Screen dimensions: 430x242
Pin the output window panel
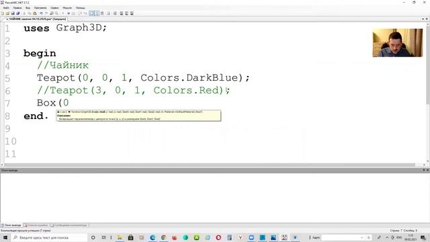tap(424, 170)
